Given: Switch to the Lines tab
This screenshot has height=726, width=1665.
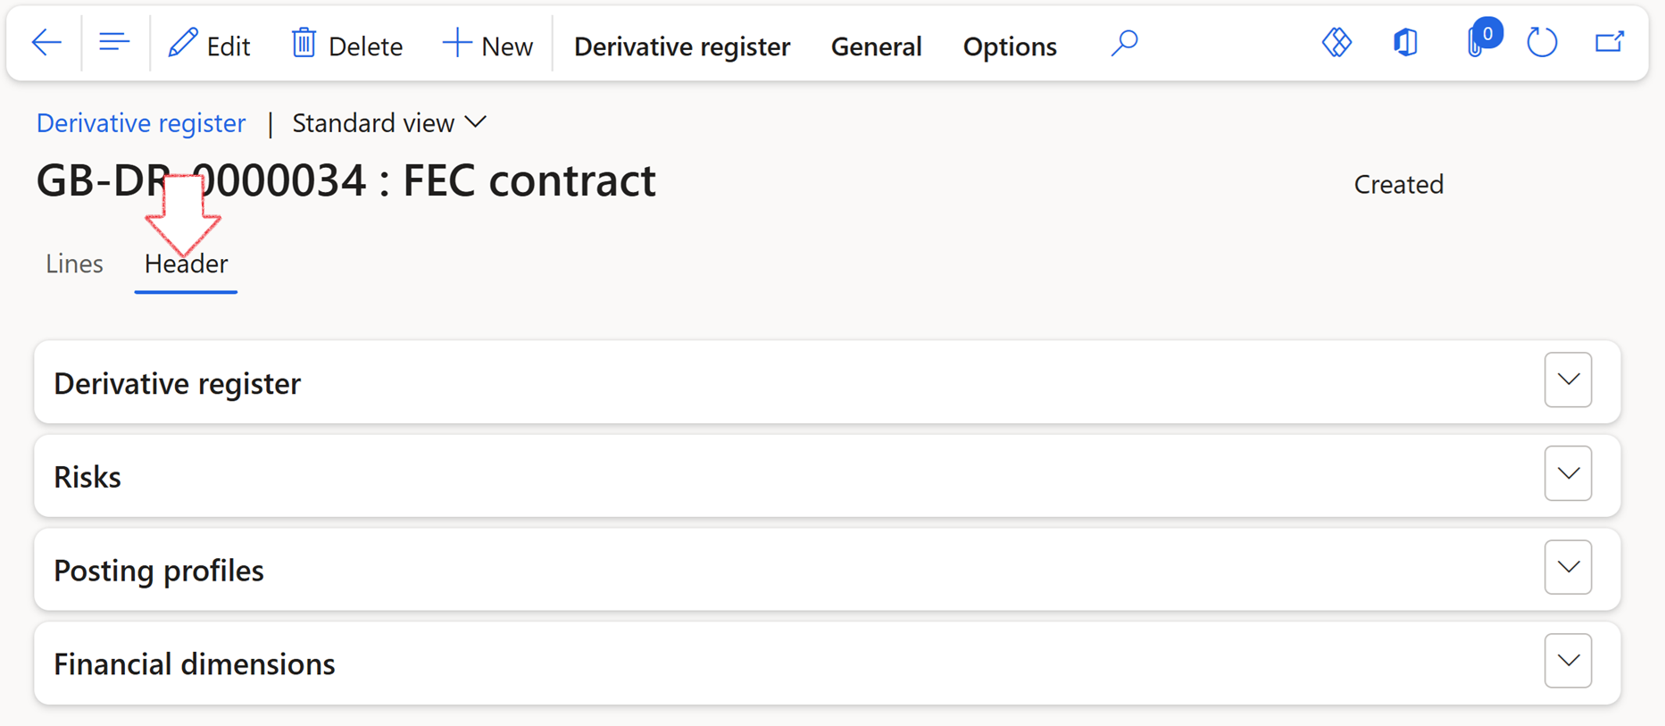Looking at the screenshot, I should 74,264.
